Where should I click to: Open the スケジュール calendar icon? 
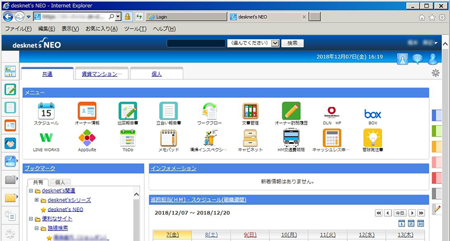click(46, 111)
